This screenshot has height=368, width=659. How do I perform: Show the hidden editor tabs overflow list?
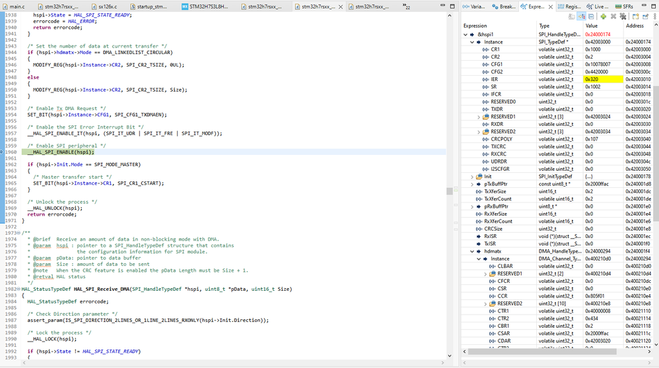(407, 7)
